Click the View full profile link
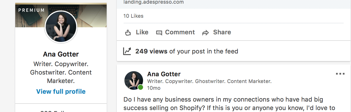Screen dimensions: 351x112 click(x=61, y=91)
